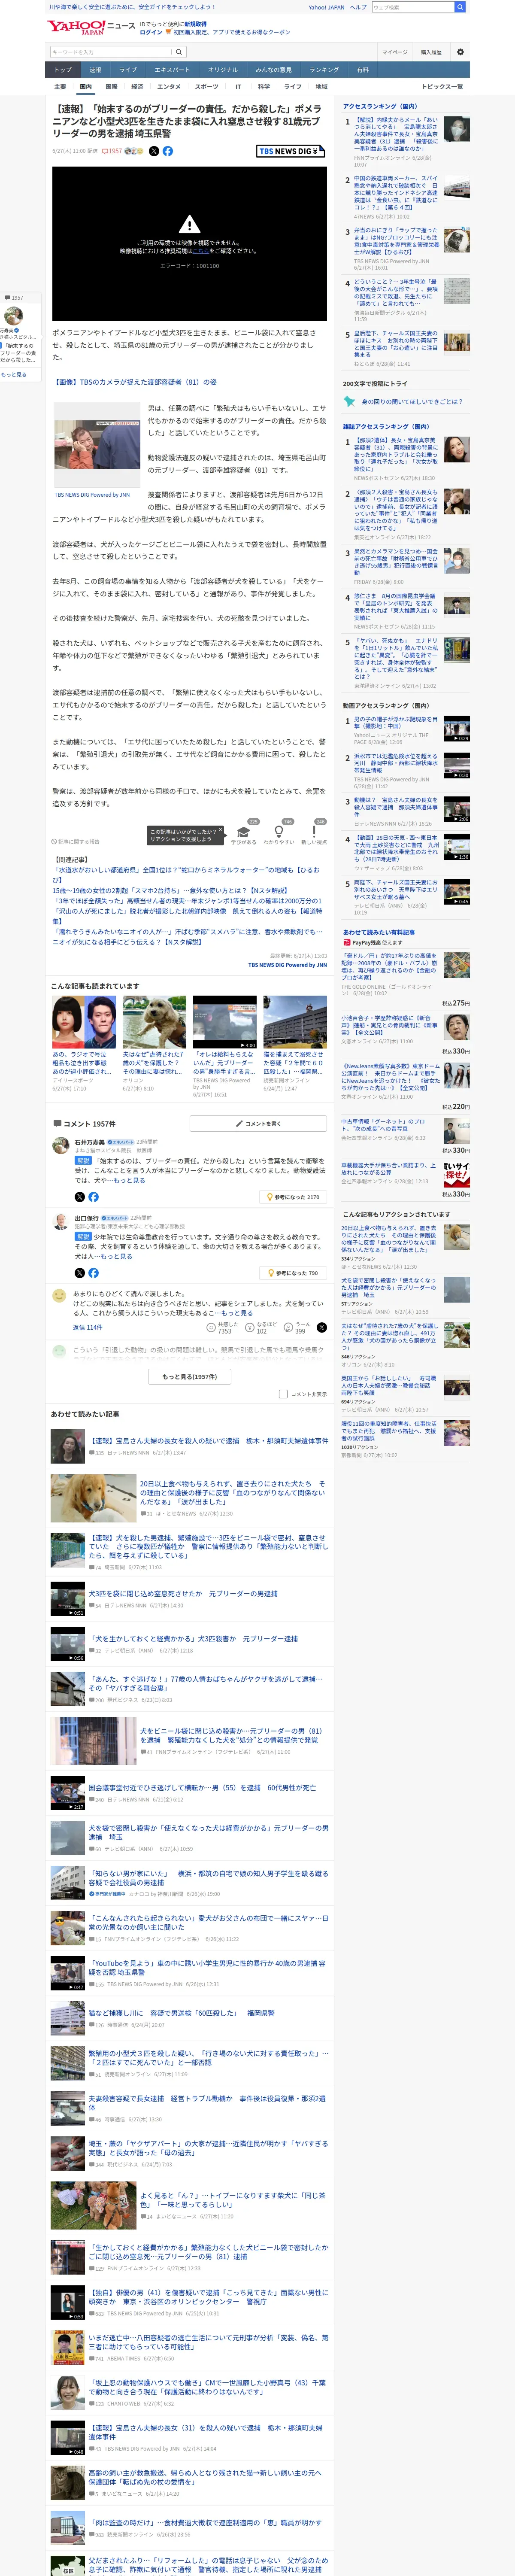This screenshot has width=515, height=2576.
Task: Click 共感した smiley reaction count 7353
Action: [223, 1328]
